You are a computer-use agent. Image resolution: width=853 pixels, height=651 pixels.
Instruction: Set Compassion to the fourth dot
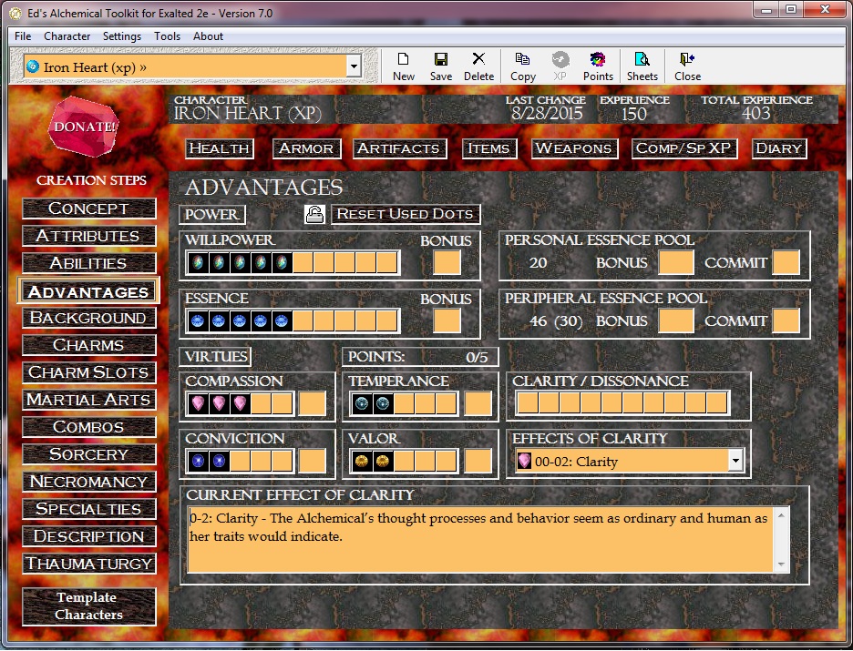261,403
